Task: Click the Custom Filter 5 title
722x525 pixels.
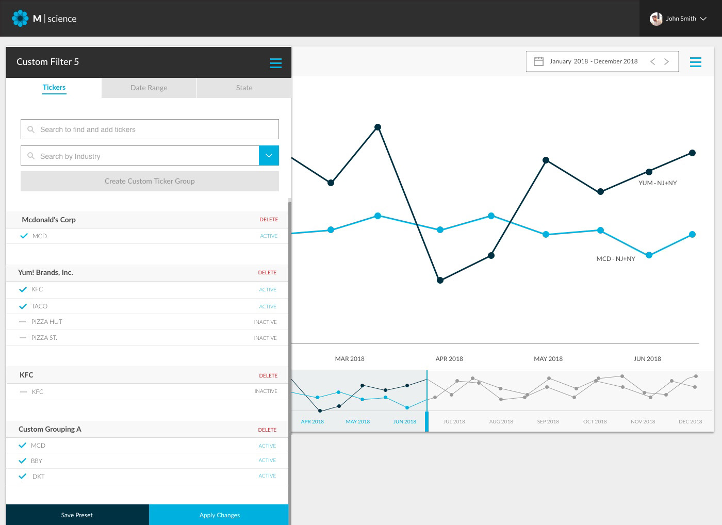Action: click(47, 62)
